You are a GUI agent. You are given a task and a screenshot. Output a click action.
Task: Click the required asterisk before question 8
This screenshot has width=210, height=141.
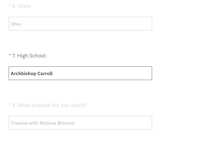pyautogui.click(x=10, y=105)
